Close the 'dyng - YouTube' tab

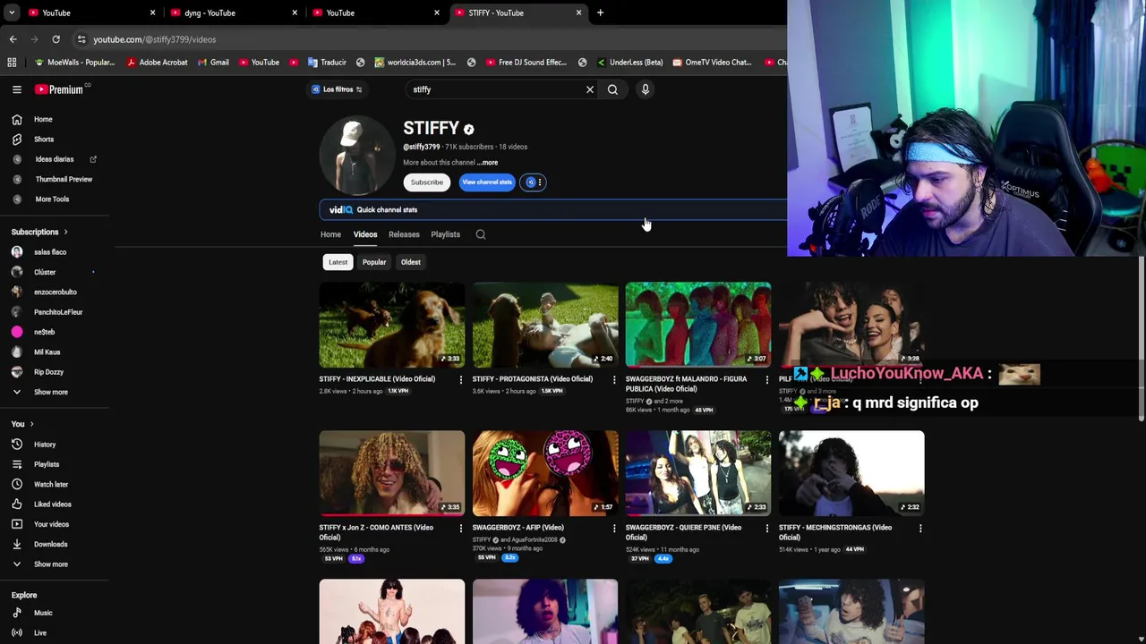click(x=295, y=13)
